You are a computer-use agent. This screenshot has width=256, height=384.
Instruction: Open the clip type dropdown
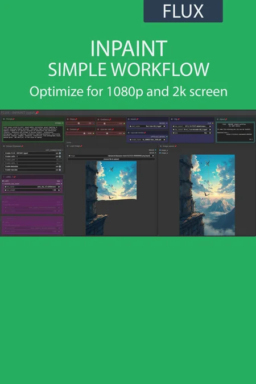192,133
